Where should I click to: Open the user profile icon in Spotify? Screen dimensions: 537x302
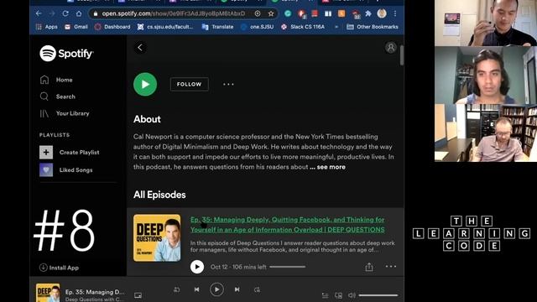pos(390,48)
